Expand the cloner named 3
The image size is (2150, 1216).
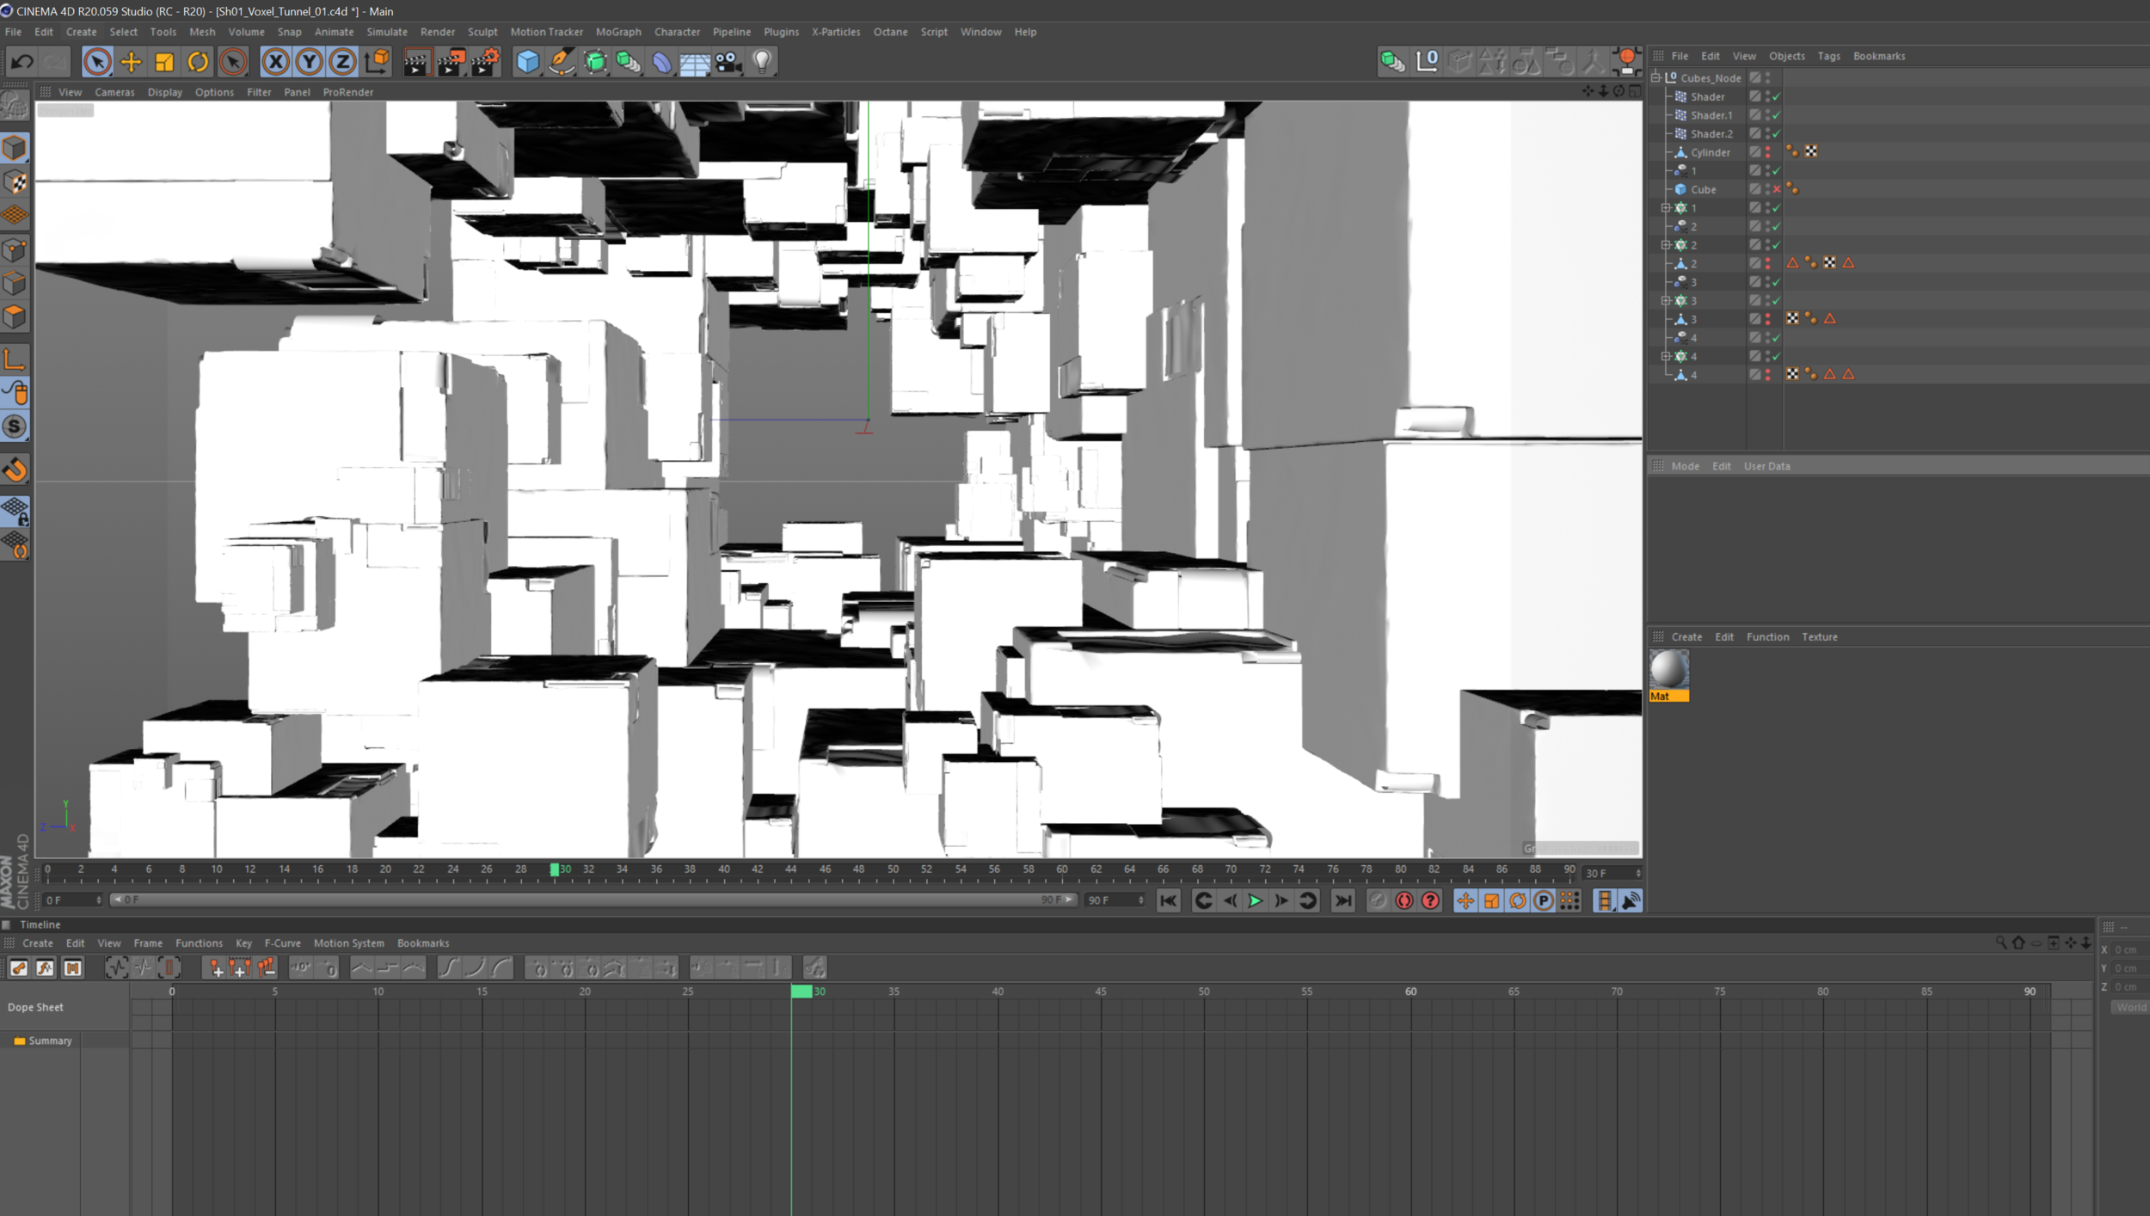point(1666,301)
